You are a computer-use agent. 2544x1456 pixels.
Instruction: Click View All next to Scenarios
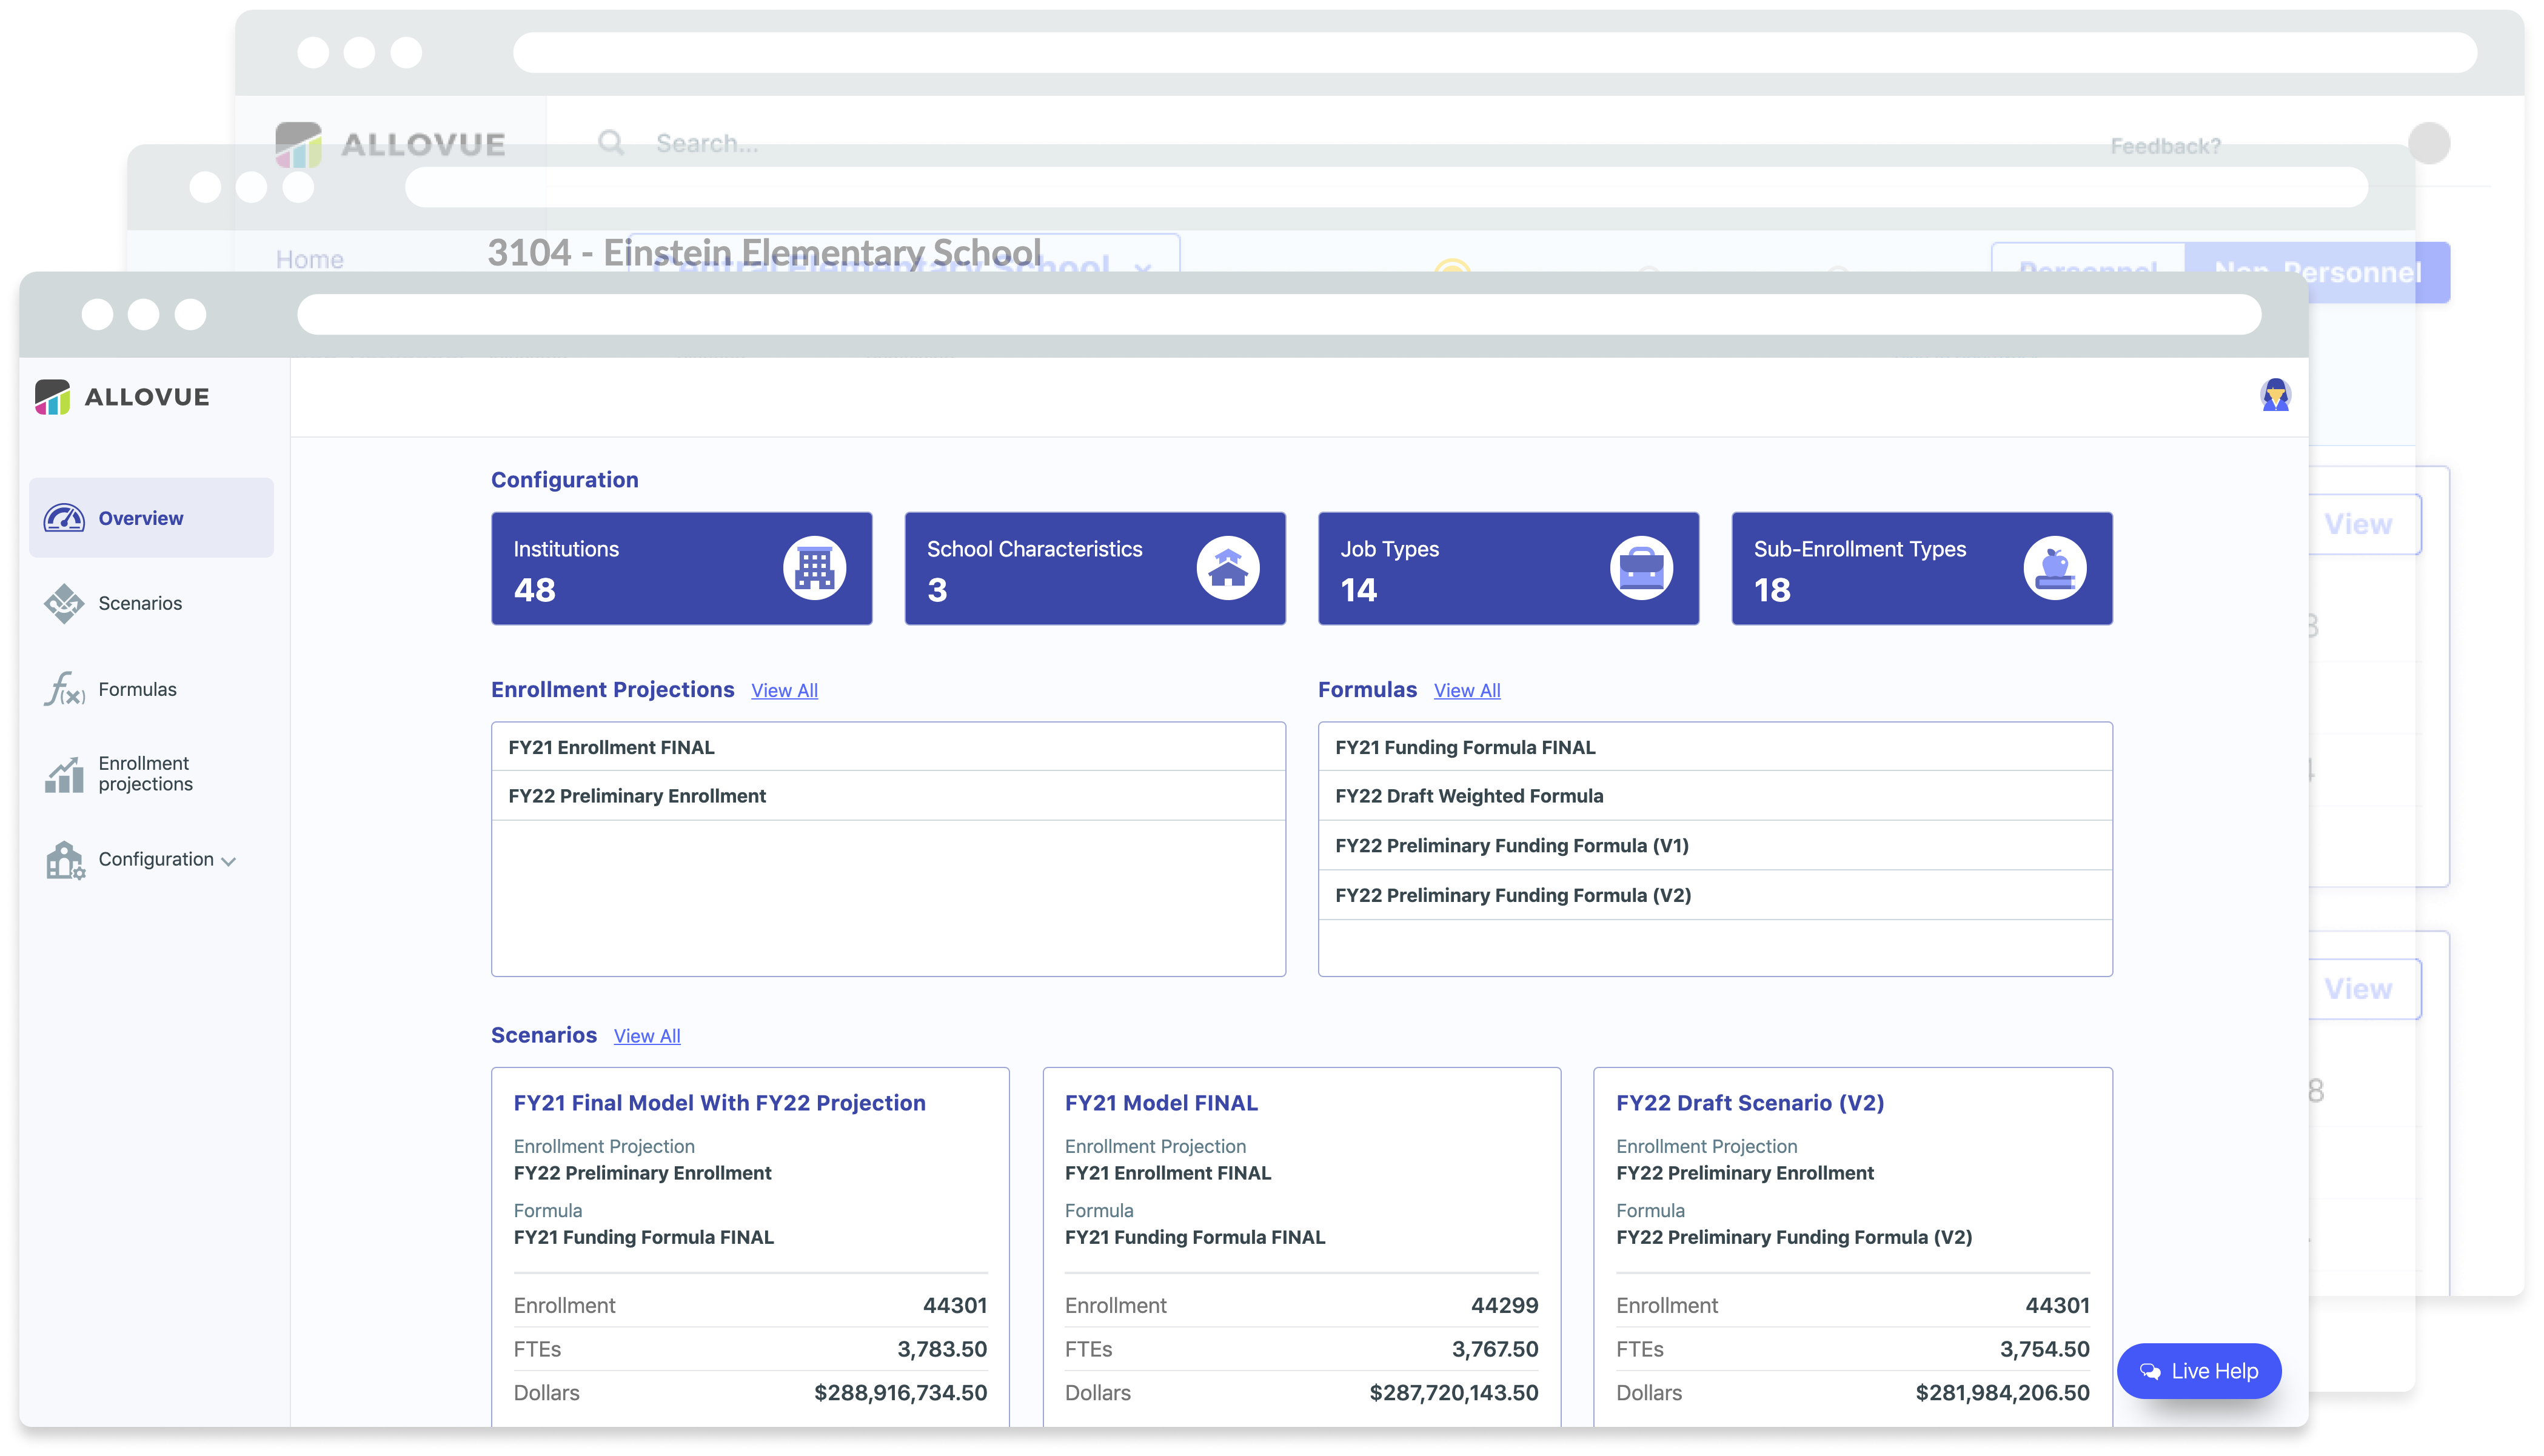tap(646, 1036)
